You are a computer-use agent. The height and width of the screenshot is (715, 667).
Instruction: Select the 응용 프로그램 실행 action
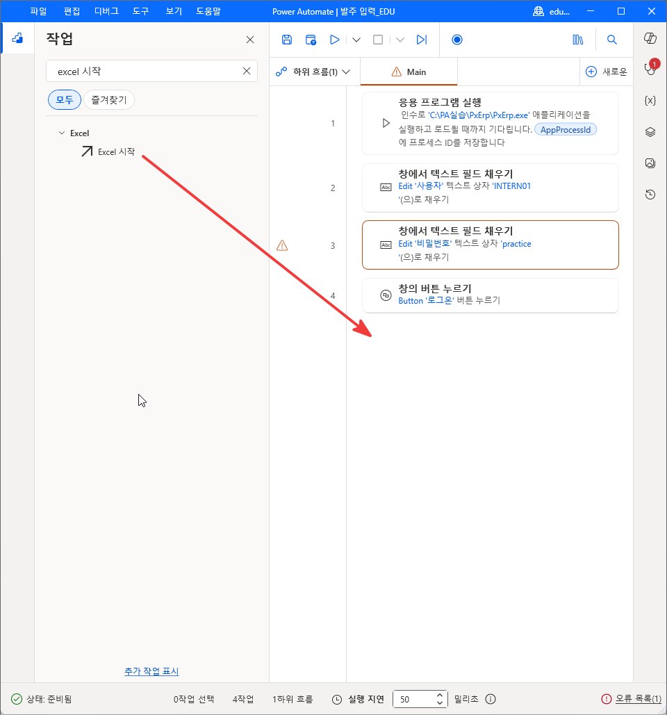pyautogui.click(x=490, y=123)
